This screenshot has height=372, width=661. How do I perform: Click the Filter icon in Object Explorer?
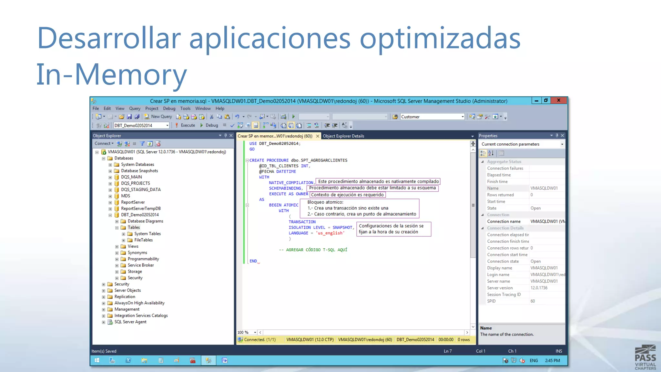(x=142, y=143)
